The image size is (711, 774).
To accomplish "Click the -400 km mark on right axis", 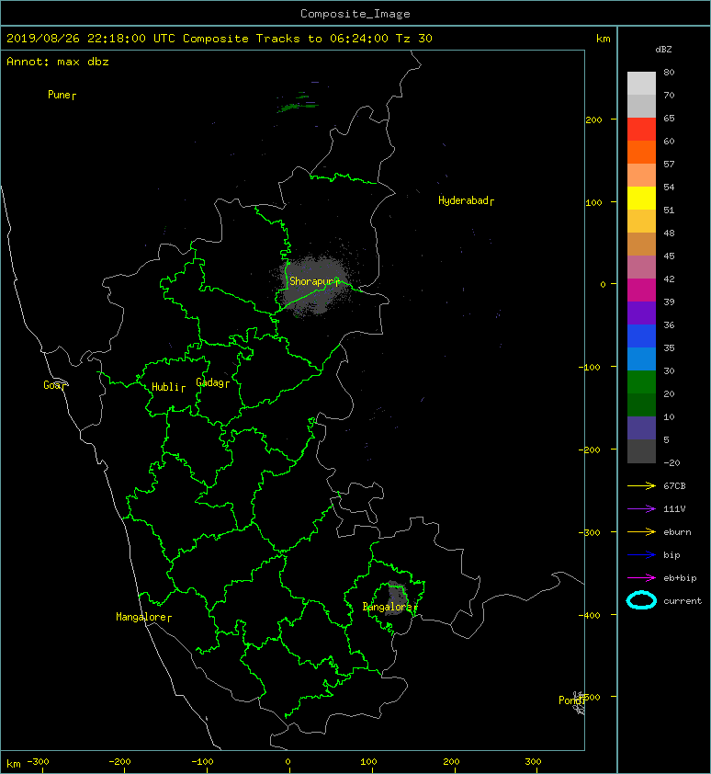I will point(589,616).
